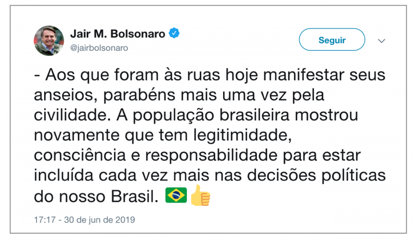This screenshot has width=415, height=239.
Task: Click the Jair M. Bolsonaro display name
Action: tap(118, 34)
